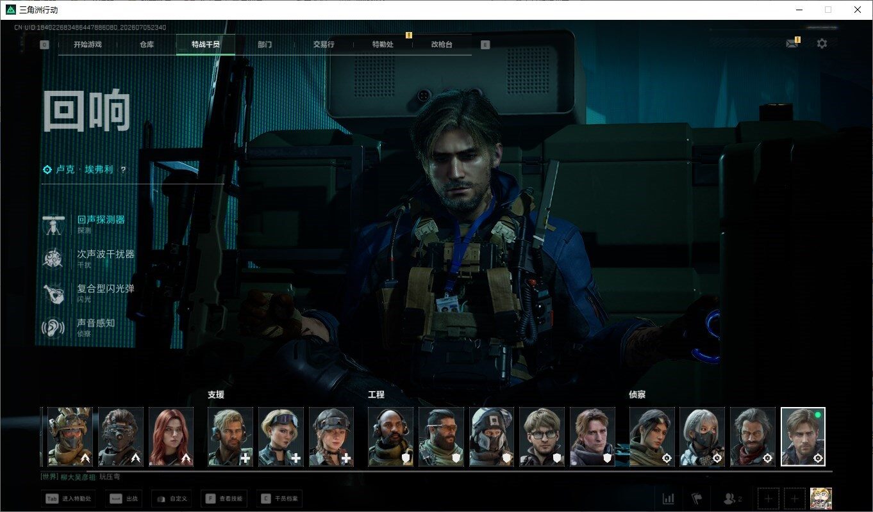
Task: Open the 自定义 button
Action: [x=171, y=498]
